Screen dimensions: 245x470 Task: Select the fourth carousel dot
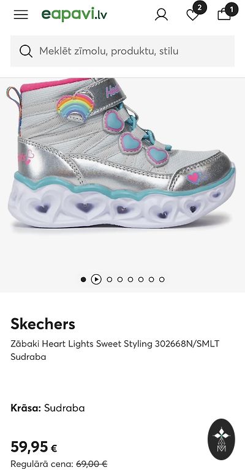120,279
